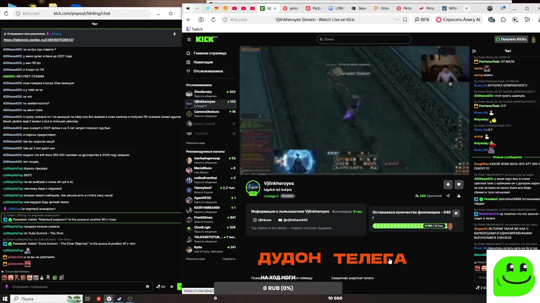Report the stream using the warning icon
Image resolution: width=540 pixels, height=303 pixels.
(459, 196)
